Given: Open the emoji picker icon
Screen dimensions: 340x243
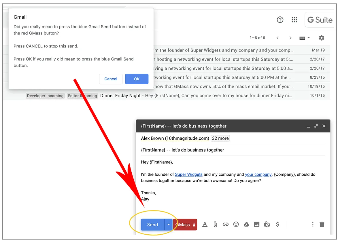Looking at the screenshot, I should tap(236, 225).
